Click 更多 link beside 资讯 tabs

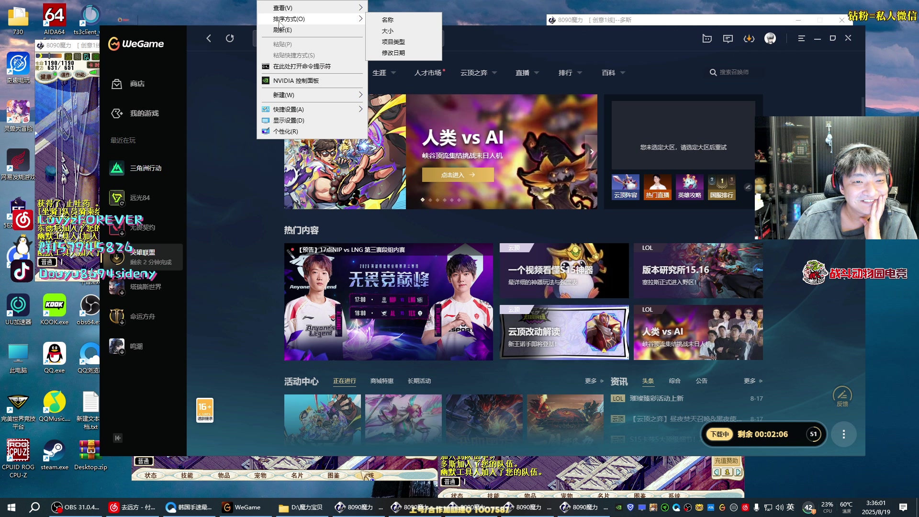point(753,381)
